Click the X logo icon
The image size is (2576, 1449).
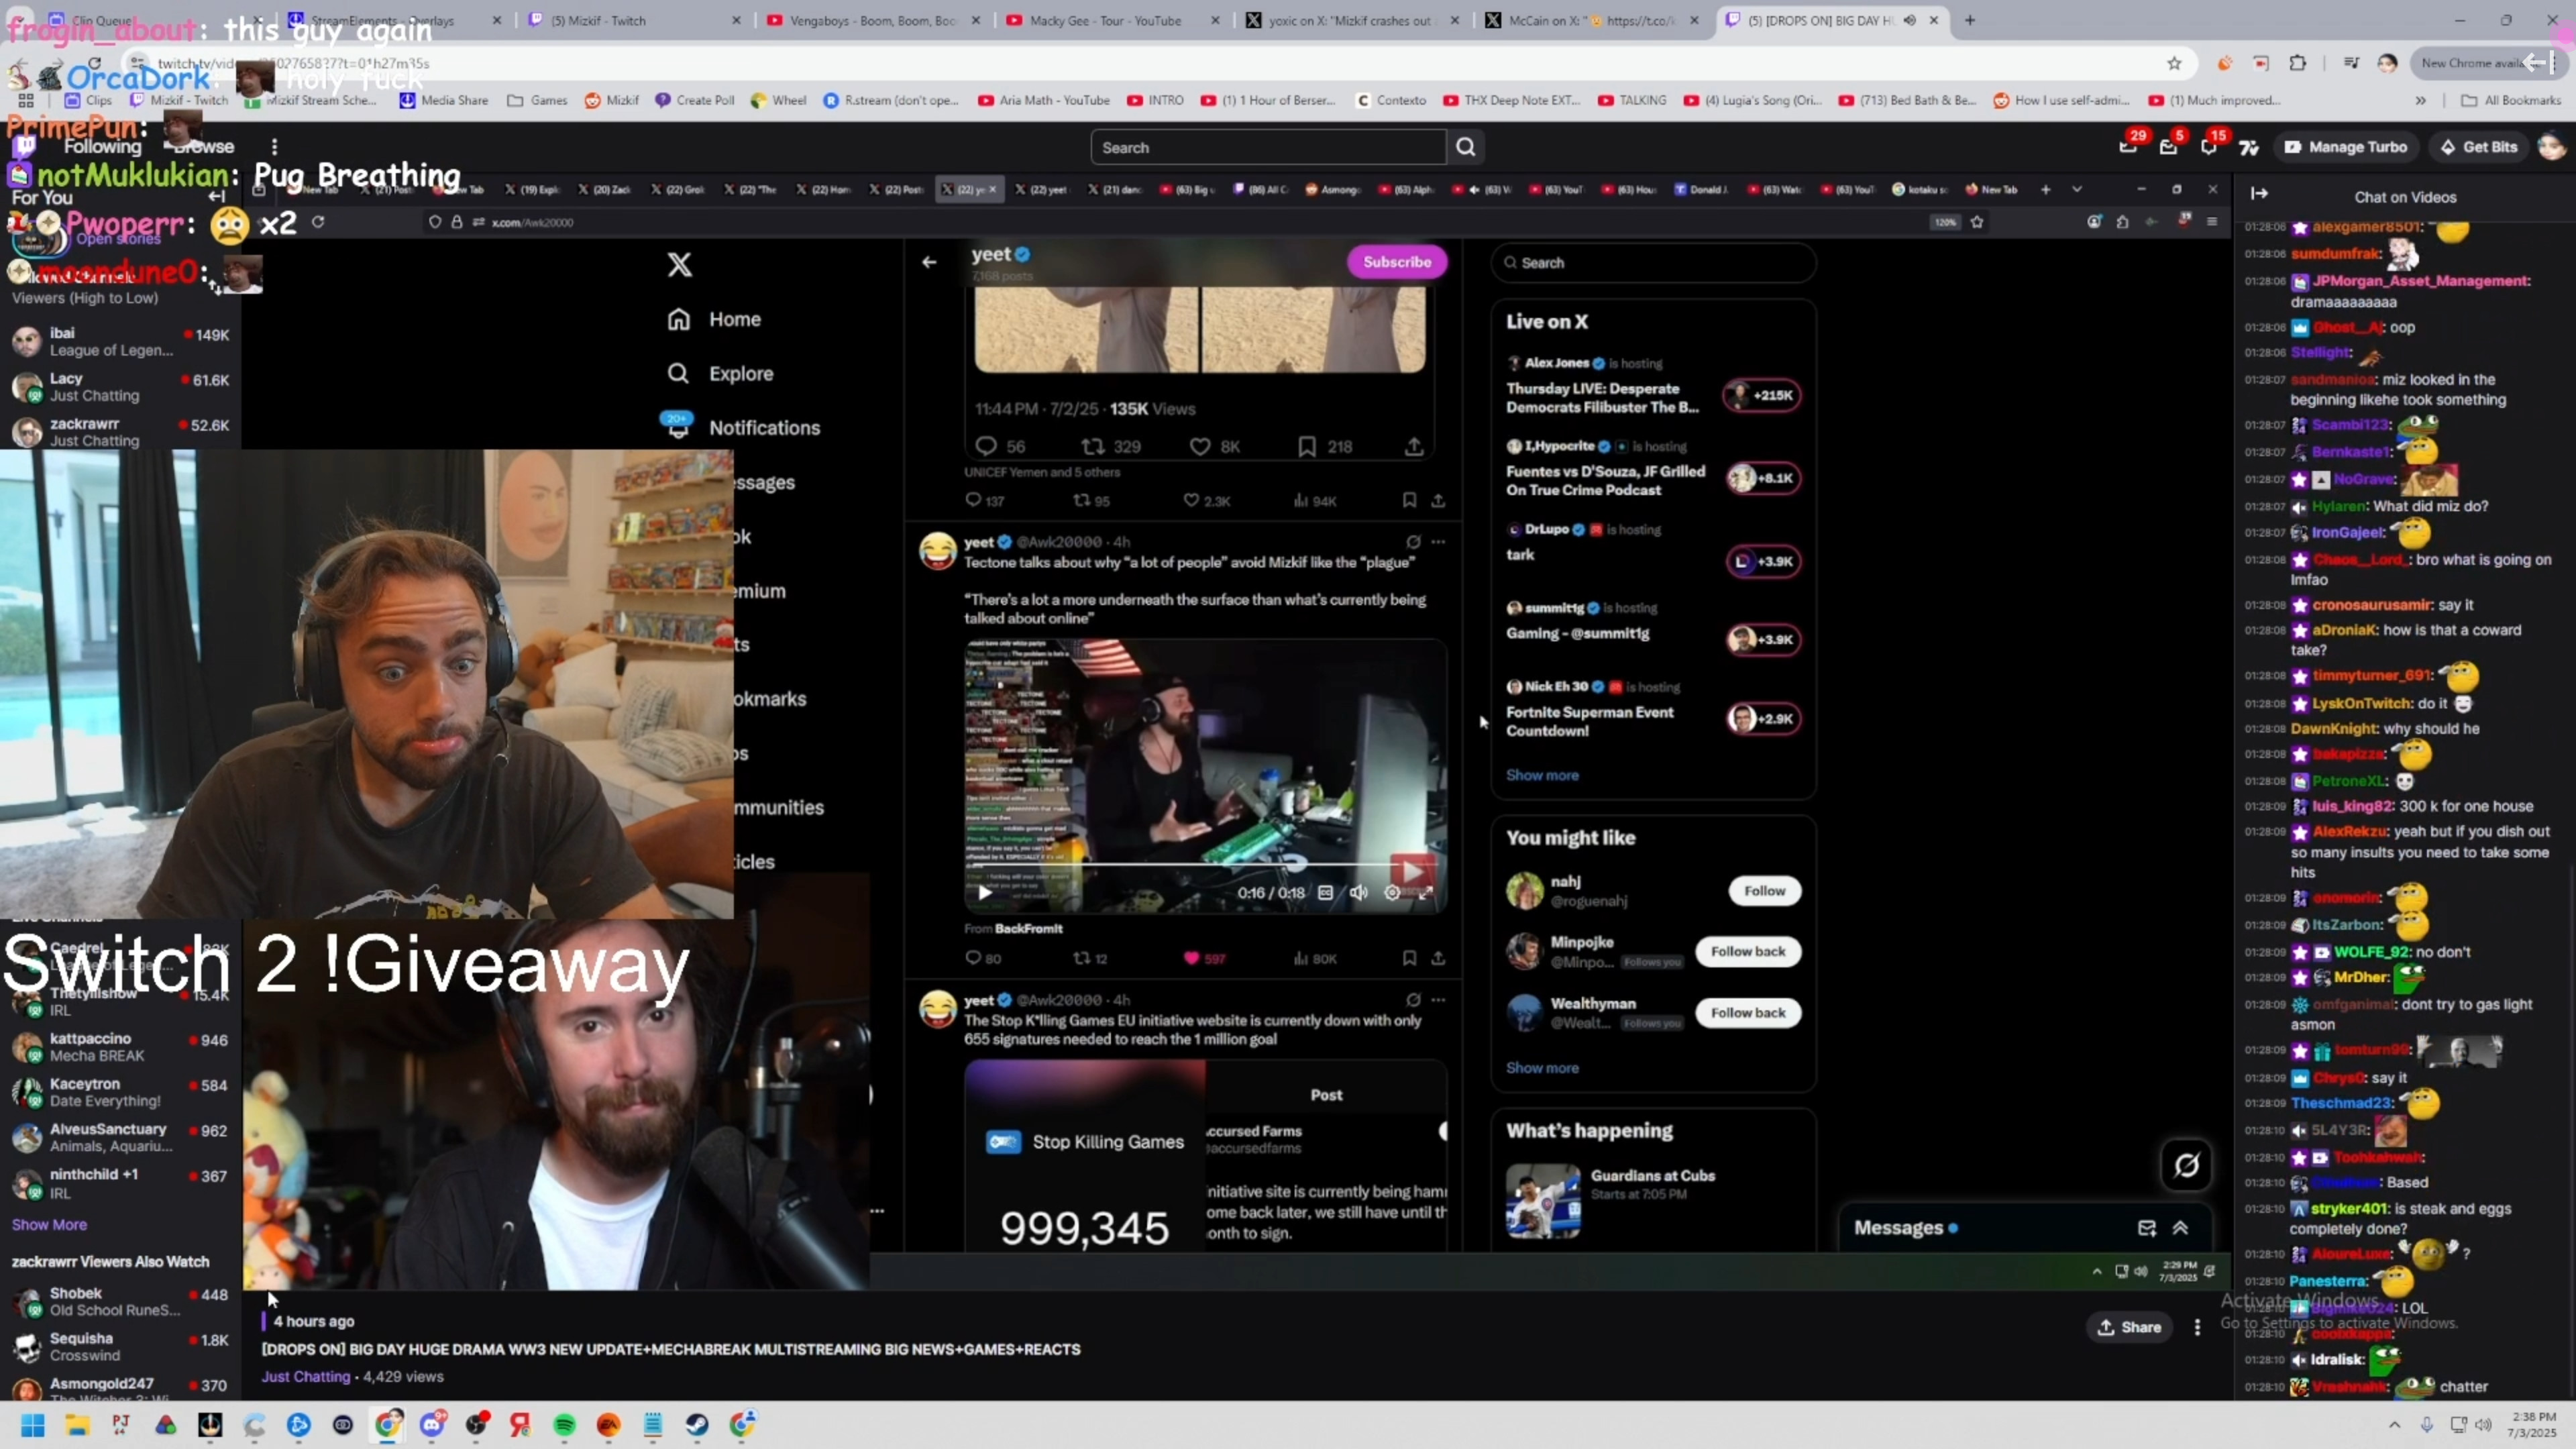(680, 264)
